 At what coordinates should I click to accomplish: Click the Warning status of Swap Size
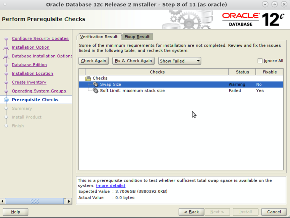point(237,85)
